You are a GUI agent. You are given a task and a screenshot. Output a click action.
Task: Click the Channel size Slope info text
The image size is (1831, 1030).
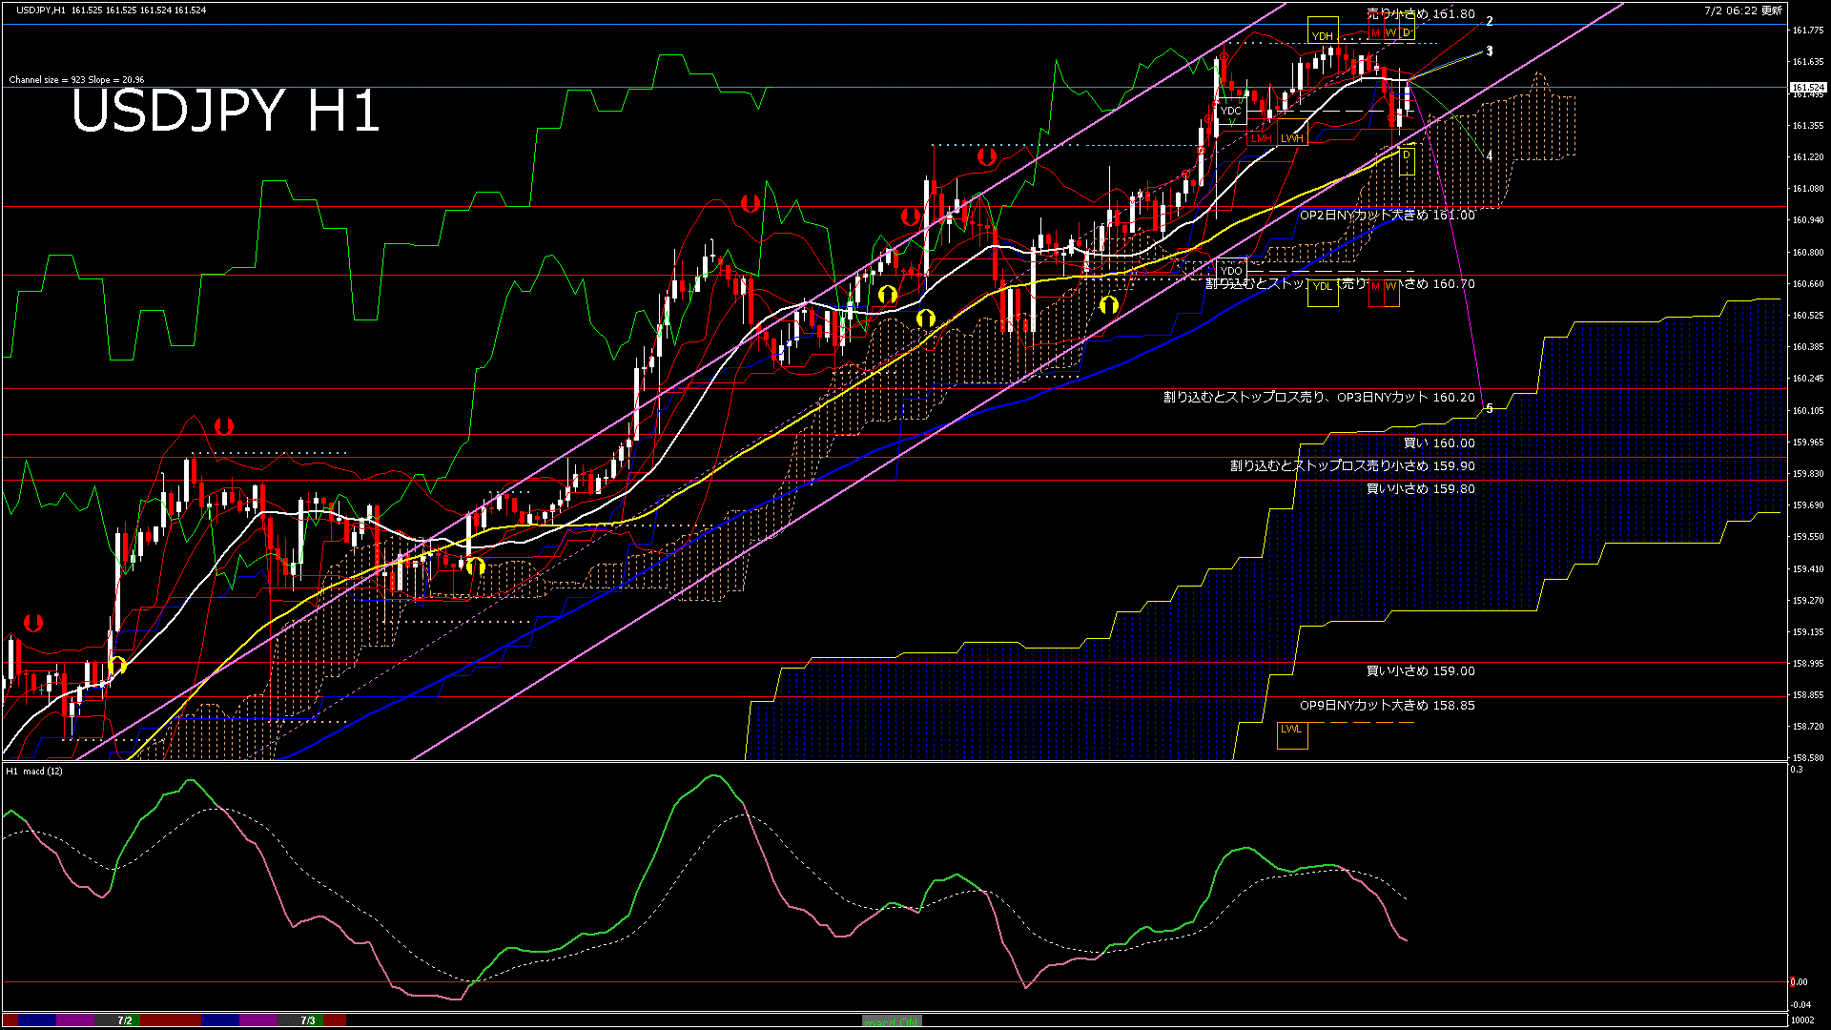coord(76,80)
